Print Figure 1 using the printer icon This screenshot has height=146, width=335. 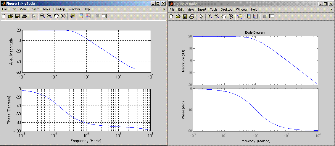click(x=24, y=16)
